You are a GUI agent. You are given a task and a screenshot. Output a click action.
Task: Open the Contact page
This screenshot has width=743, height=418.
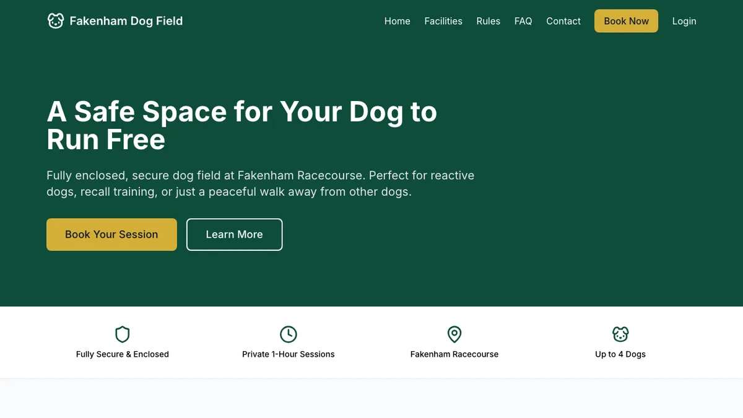tap(563, 21)
